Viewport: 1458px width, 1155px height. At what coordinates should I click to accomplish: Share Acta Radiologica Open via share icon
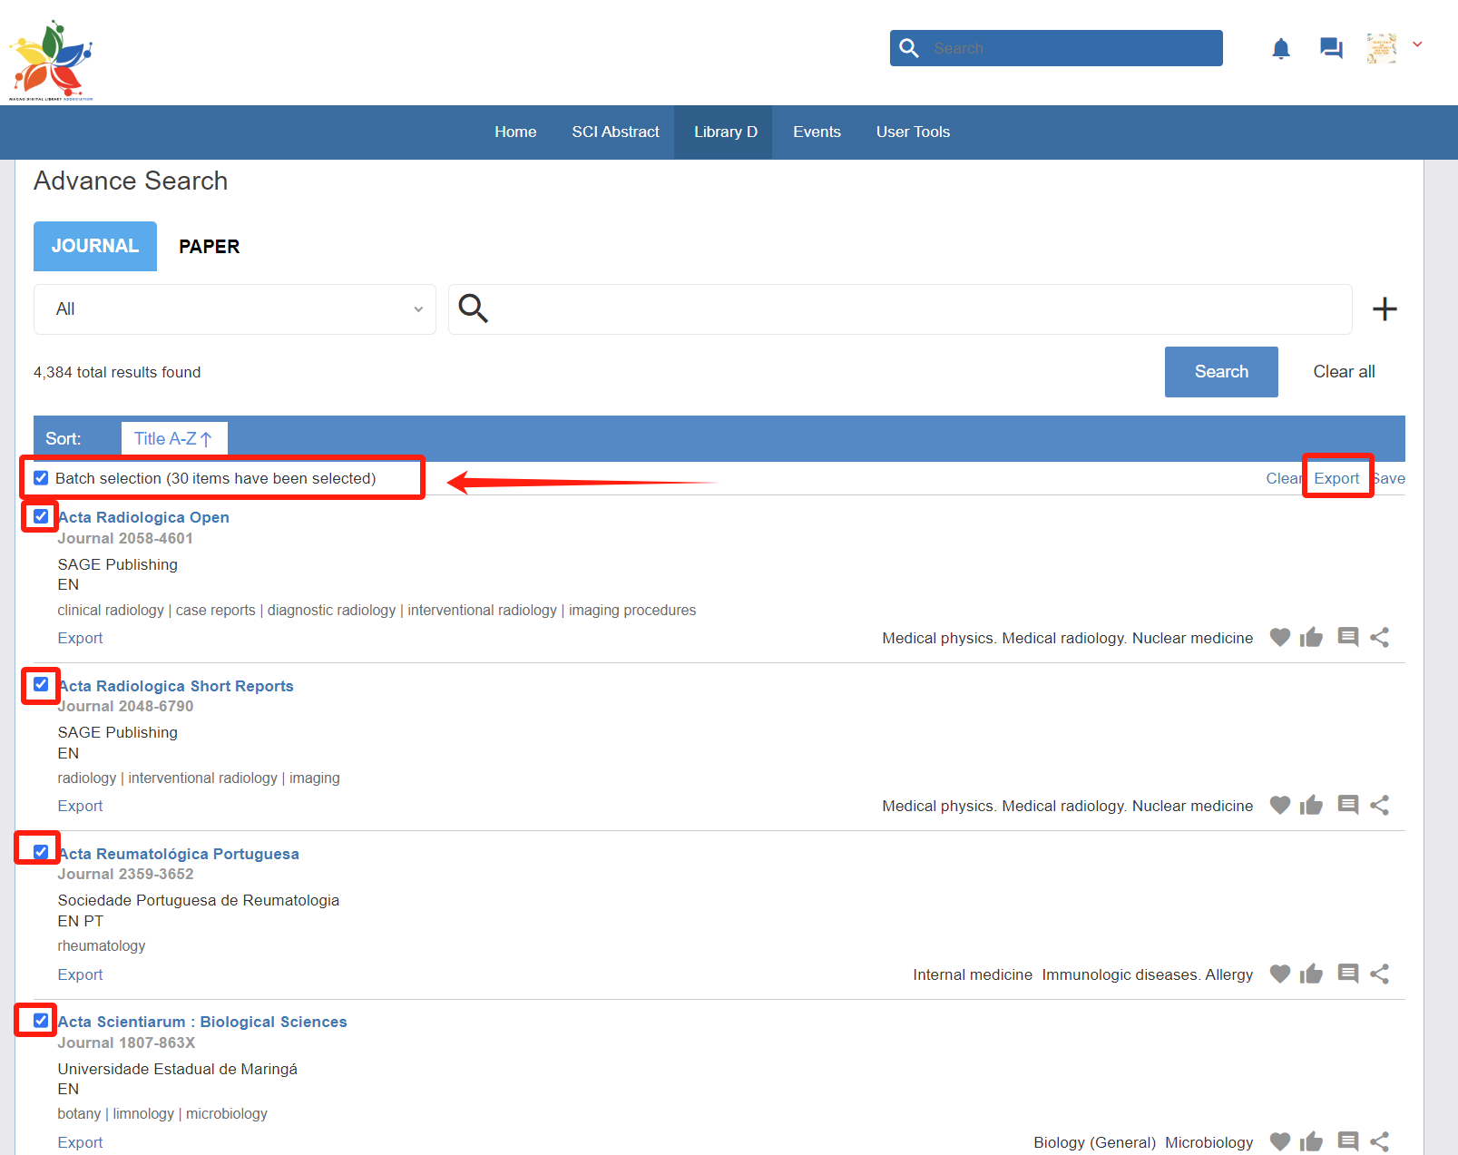tap(1379, 638)
